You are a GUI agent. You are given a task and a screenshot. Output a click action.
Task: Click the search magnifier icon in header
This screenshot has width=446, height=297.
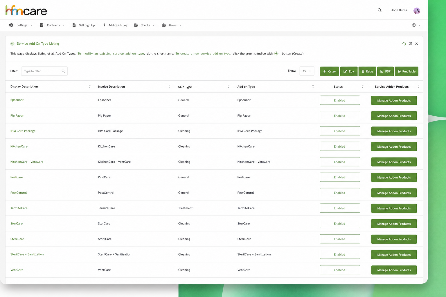(380, 10)
